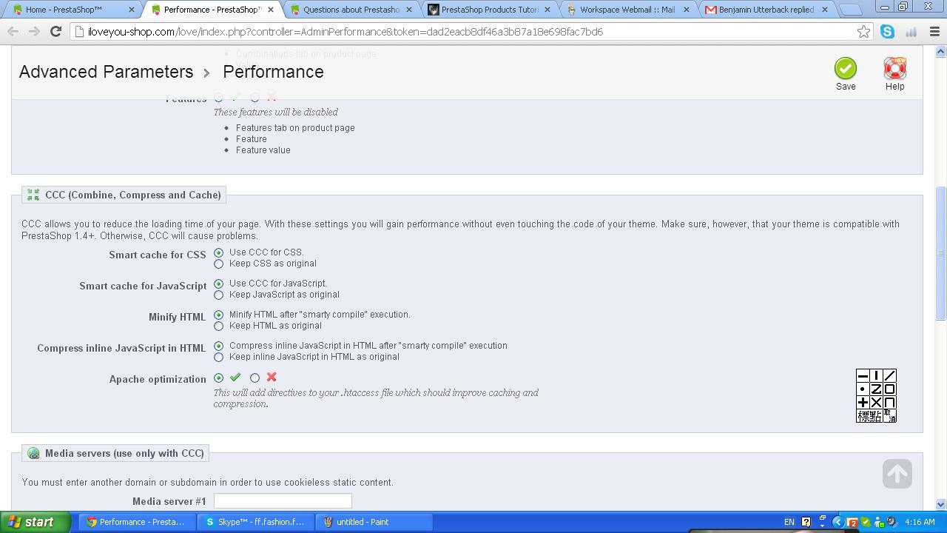Click the help question icon in system tray
This screenshot has height=533, width=947.
(x=806, y=522)
